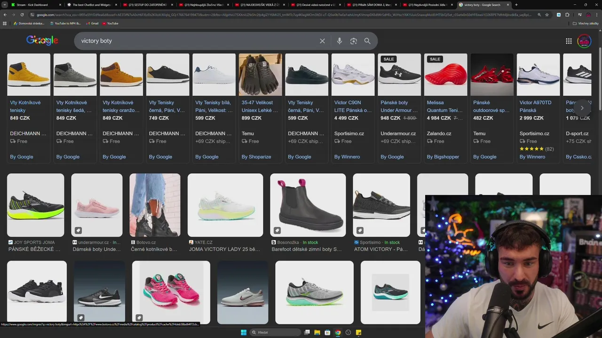This screenshot has height=338, width=602.
Task: Open the Google apps grid
Action: (x=569, y=41)
